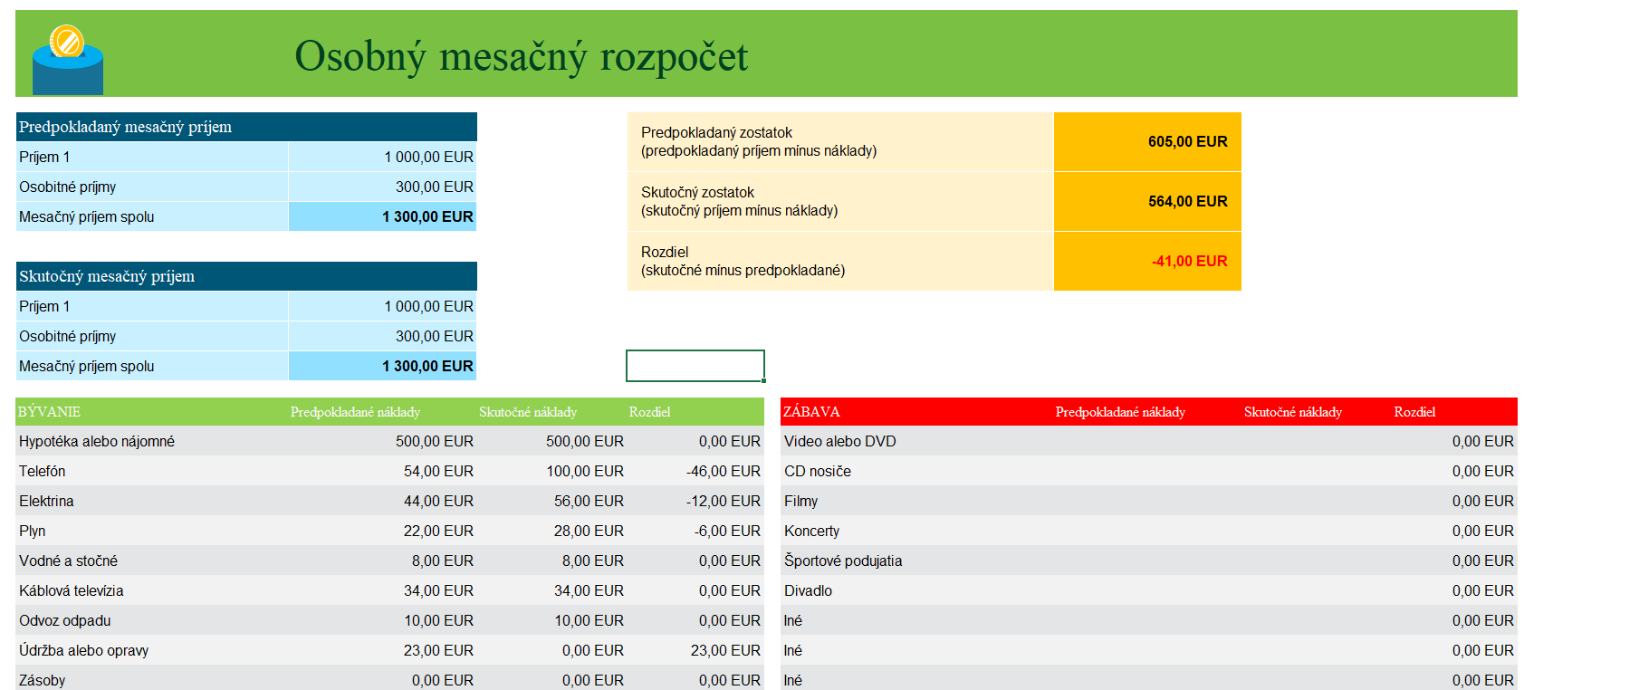The image size is (1639, 690).
Task: Select the 'Predpokladané náklady' column header under BÝVANIE
Action: 355,412
